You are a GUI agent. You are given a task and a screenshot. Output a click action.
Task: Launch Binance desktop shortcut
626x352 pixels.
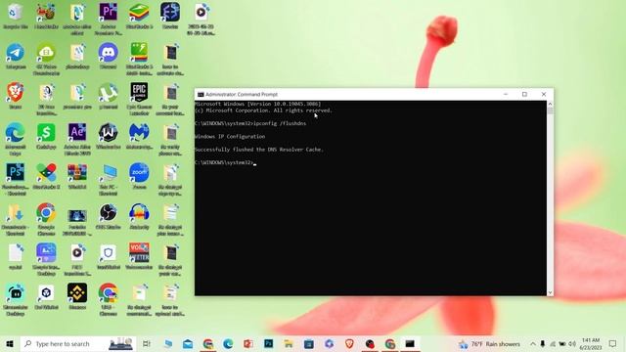pyautogui.click(x=77, y=295)
